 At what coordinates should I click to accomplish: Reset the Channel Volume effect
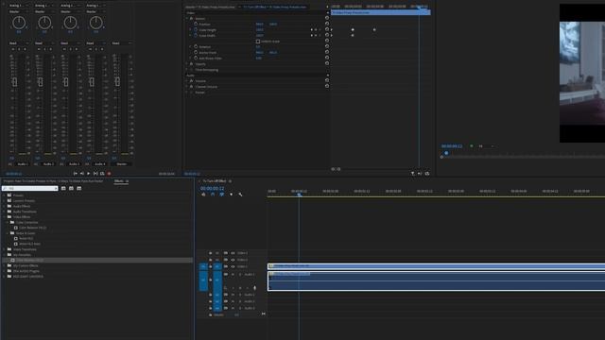327,86
